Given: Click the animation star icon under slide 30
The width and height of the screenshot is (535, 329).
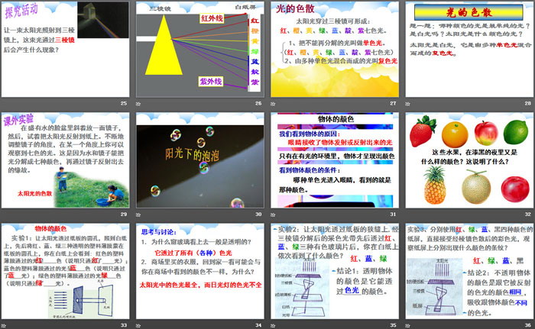Looking at the screenshot, I should (x=138, y=214).
